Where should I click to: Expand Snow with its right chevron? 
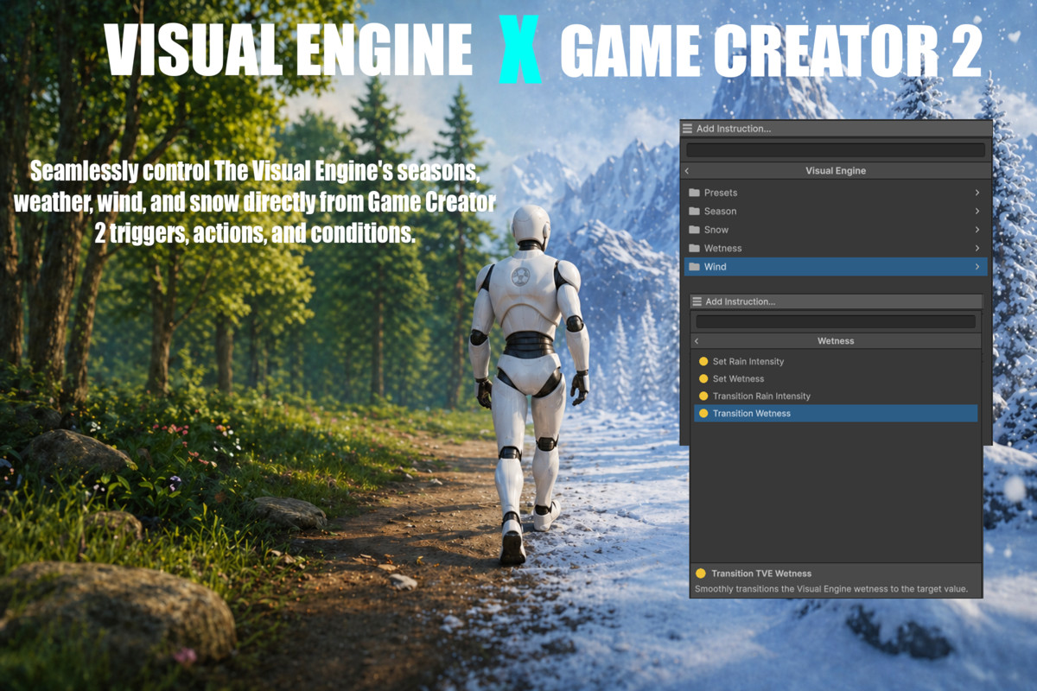click(x=977, y=230)
